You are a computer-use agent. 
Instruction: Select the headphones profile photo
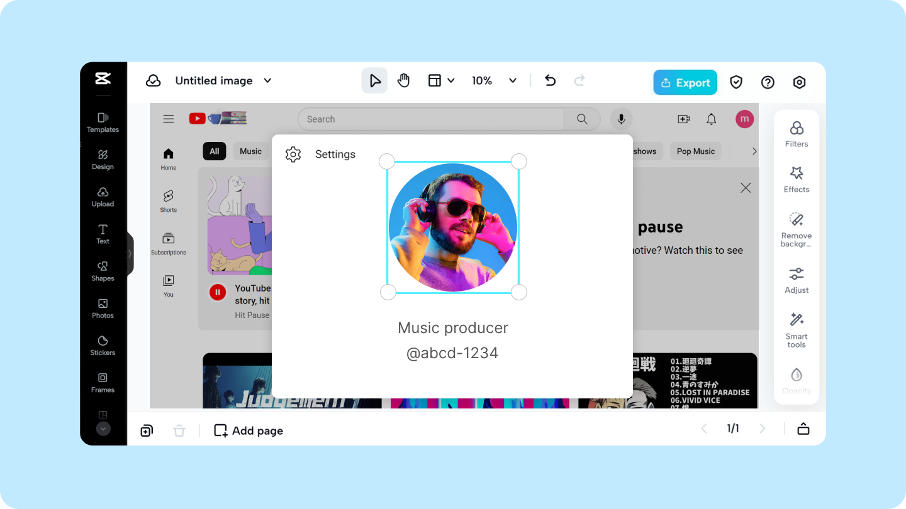[453, 227]
